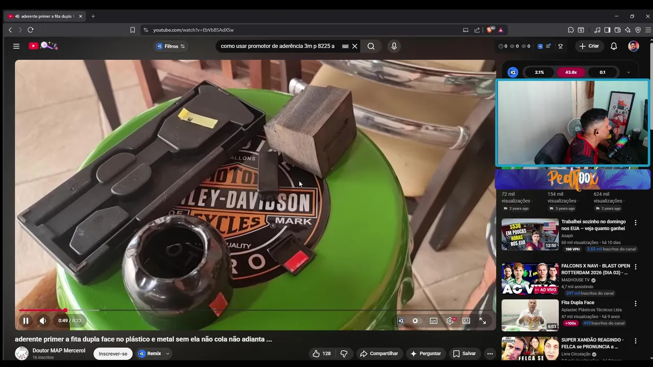
Task: Open the on-screen keyboard icon in search
Action: (345, 46)
